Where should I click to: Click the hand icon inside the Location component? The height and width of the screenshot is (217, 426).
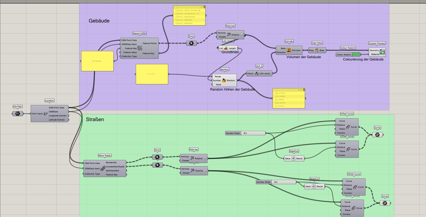45,113
